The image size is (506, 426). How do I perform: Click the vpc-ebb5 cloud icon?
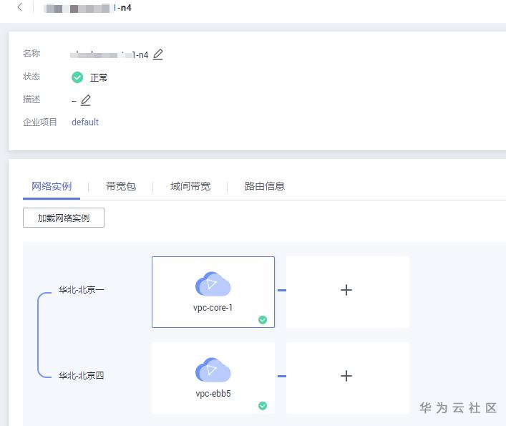[x=213, y=370]
